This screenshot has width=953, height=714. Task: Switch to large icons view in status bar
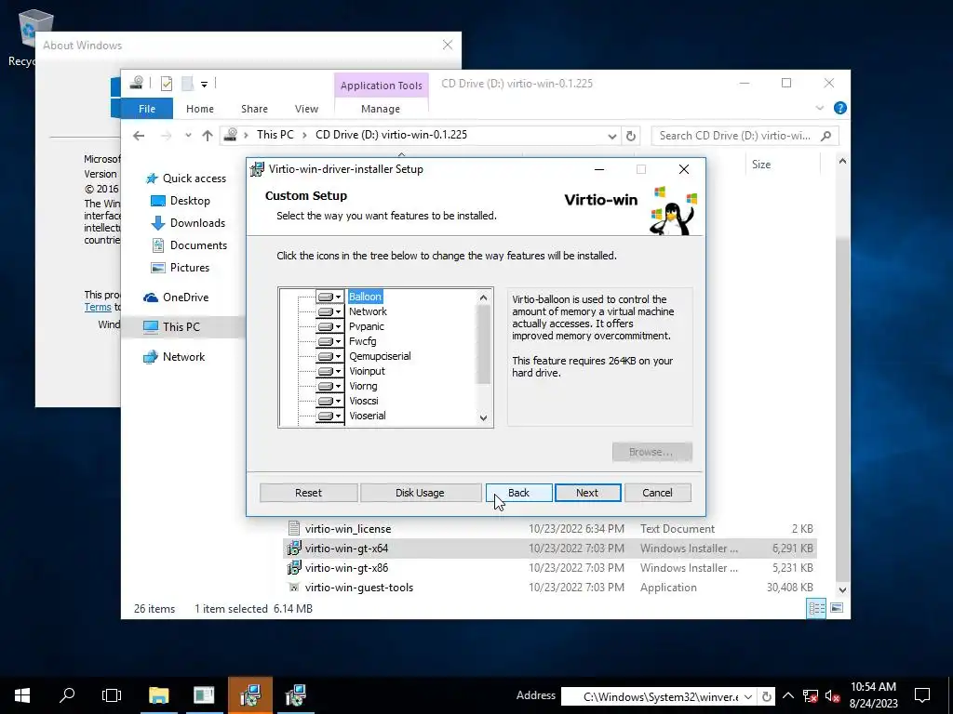coord(837,608)
